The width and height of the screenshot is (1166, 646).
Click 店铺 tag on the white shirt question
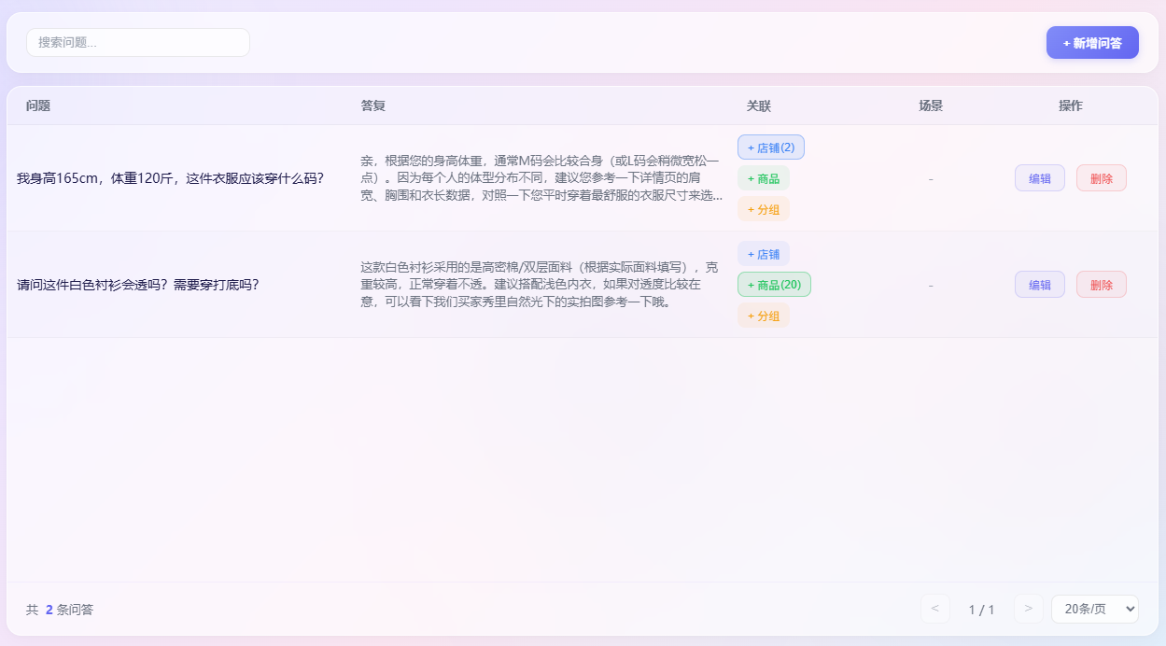763,253
